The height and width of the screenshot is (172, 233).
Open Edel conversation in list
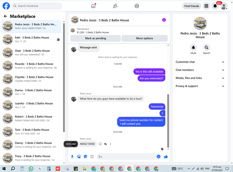point(31,39)
